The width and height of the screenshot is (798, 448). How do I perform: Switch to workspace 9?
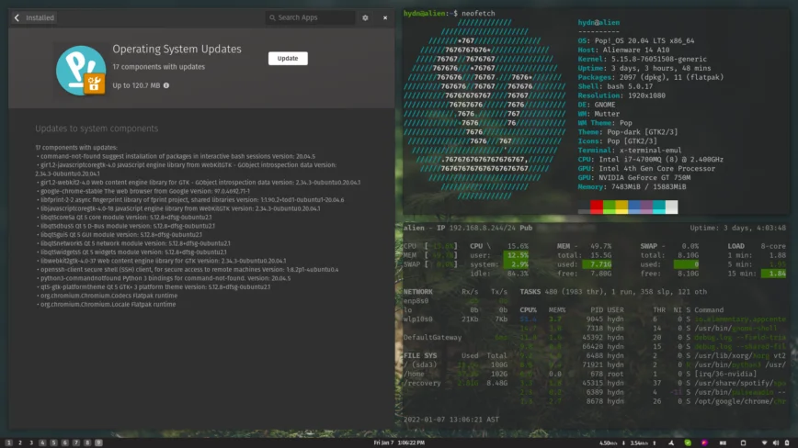98,442
